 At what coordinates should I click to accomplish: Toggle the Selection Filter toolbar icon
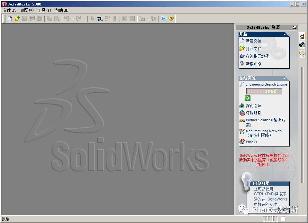point(100,19)
